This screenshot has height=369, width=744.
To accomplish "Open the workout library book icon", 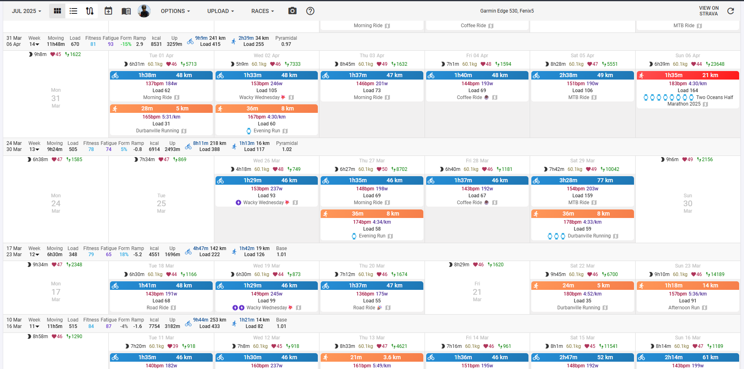I will [126, 11].
